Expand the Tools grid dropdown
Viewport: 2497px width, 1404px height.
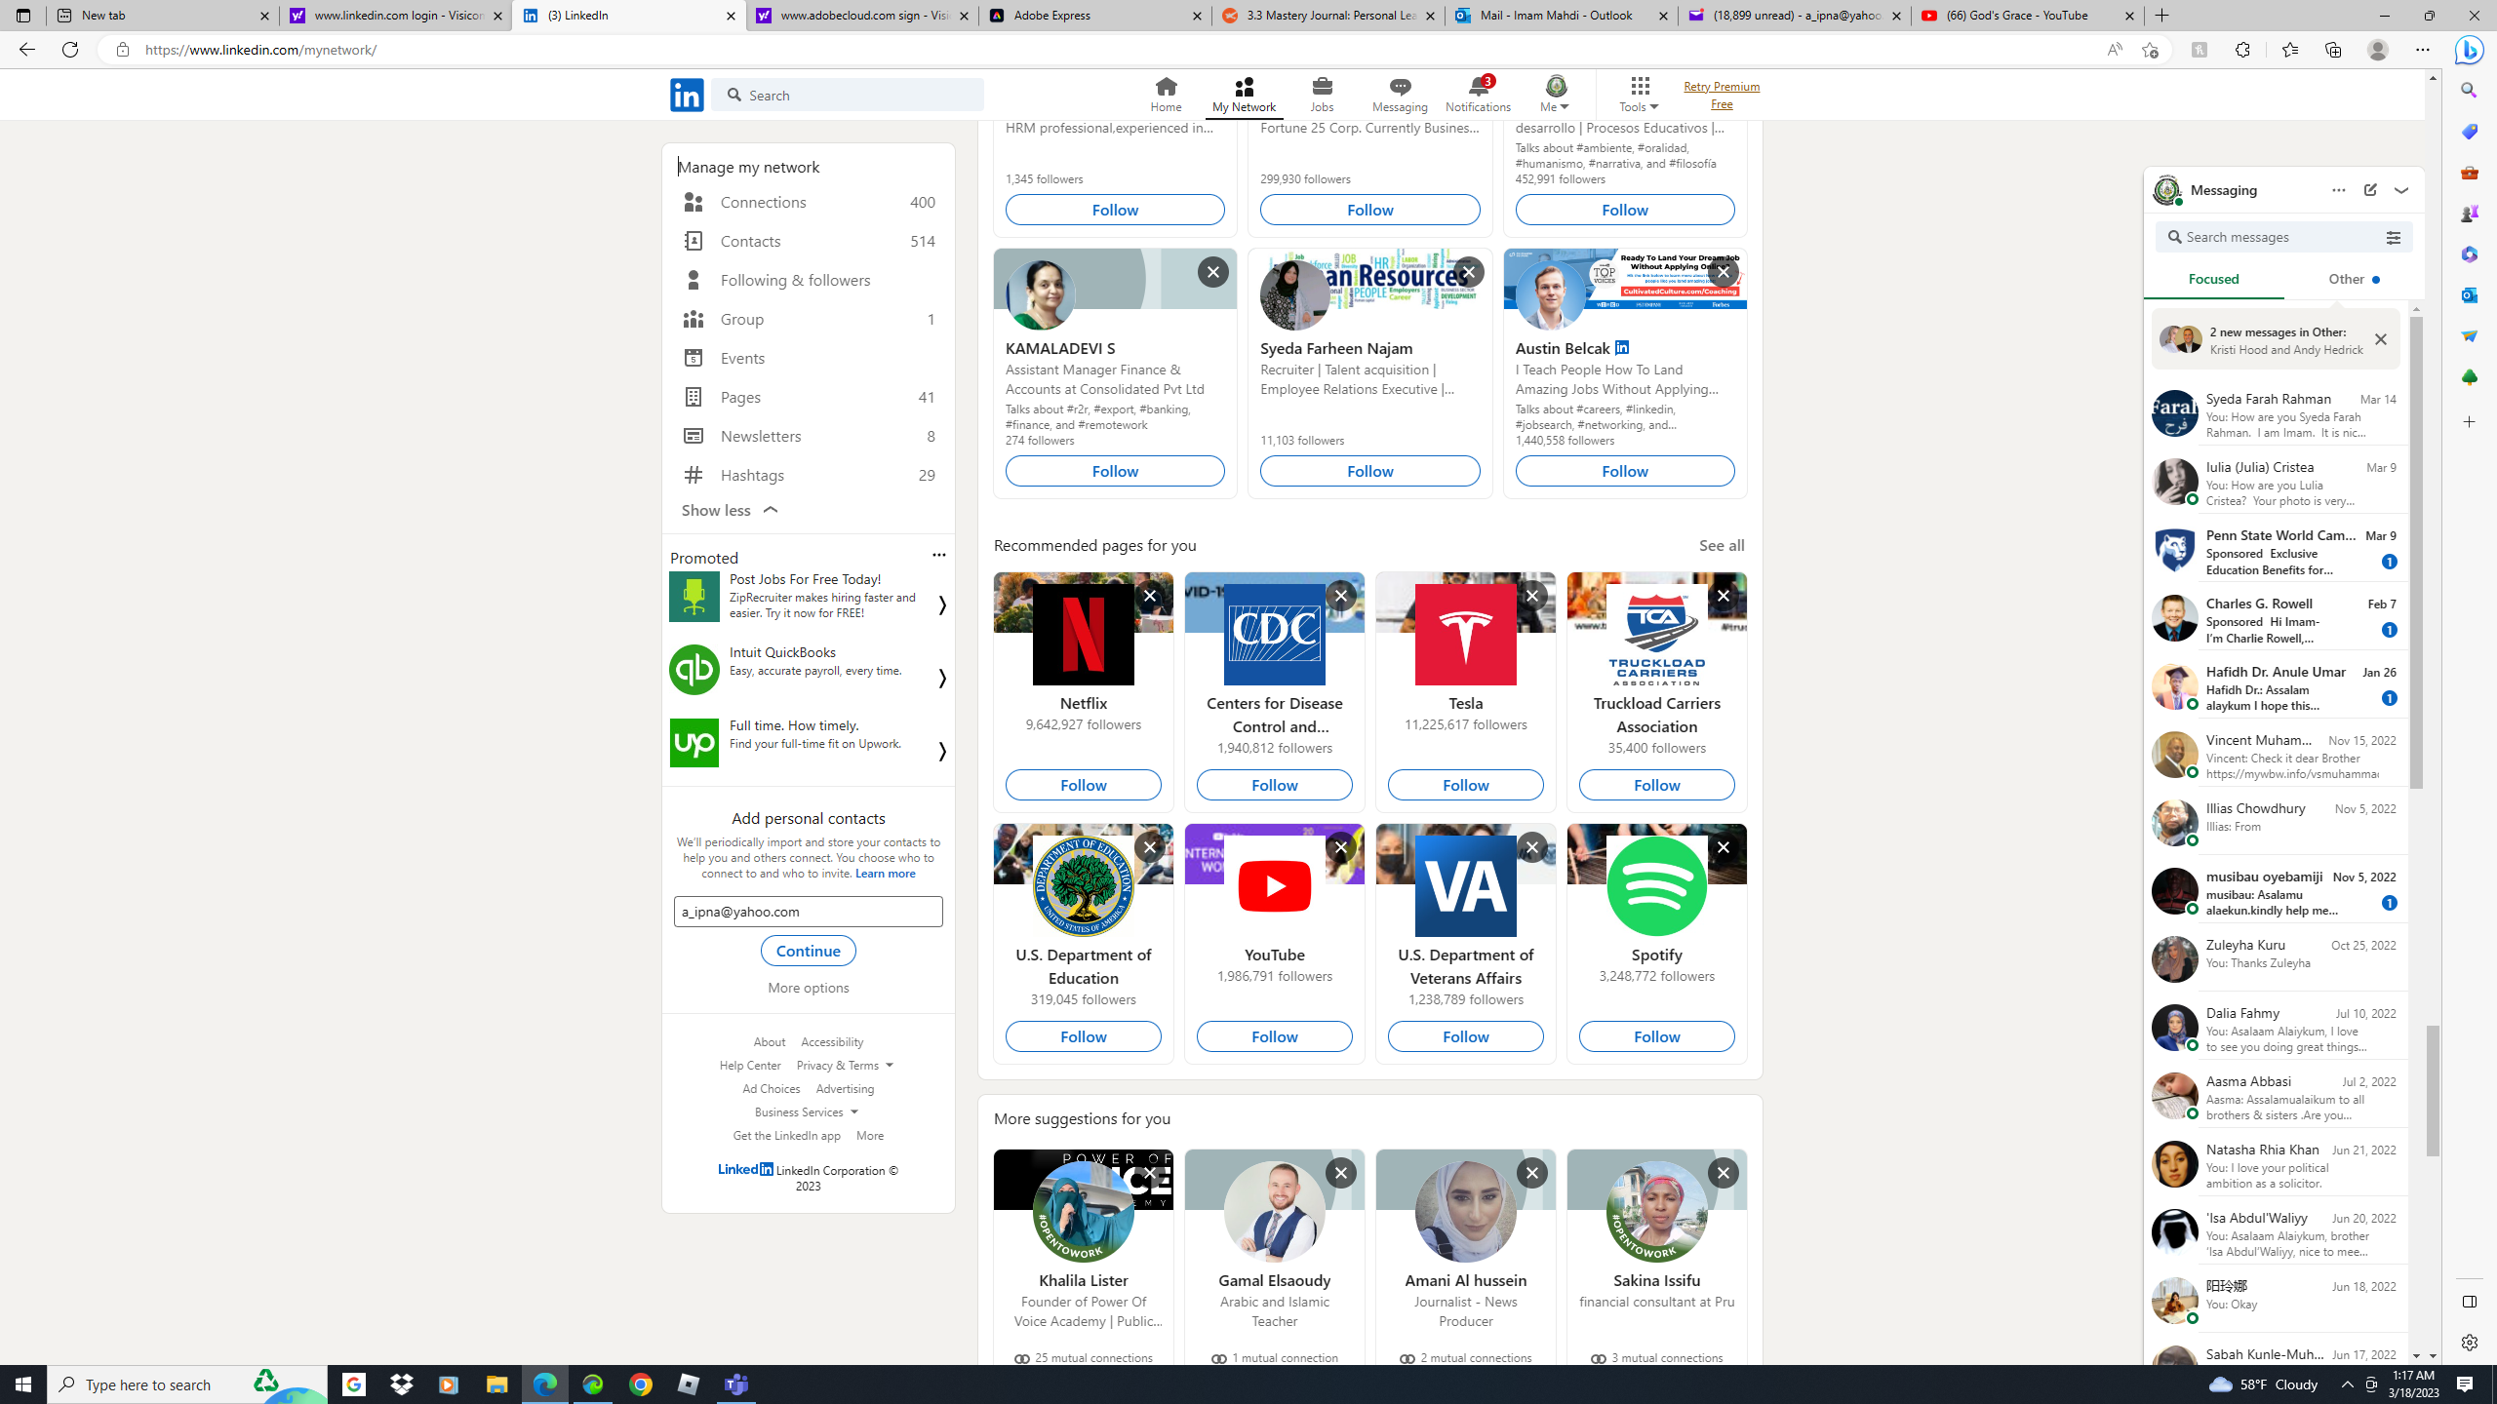coord(1639,94)
